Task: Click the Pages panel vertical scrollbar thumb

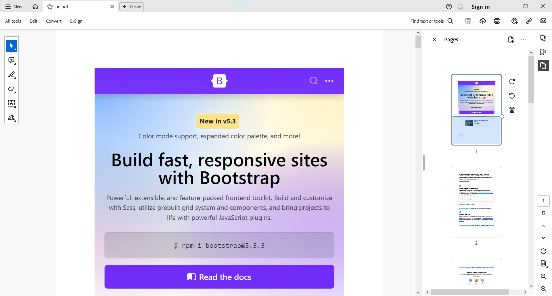Action: click(x=531, y=80)
